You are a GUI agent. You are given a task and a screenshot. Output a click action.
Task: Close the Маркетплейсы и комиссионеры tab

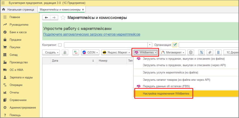click(x=83, y=10)
